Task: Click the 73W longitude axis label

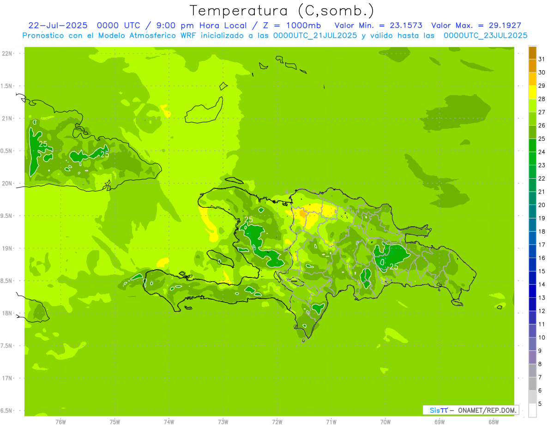Action: [x=223, y=422]
